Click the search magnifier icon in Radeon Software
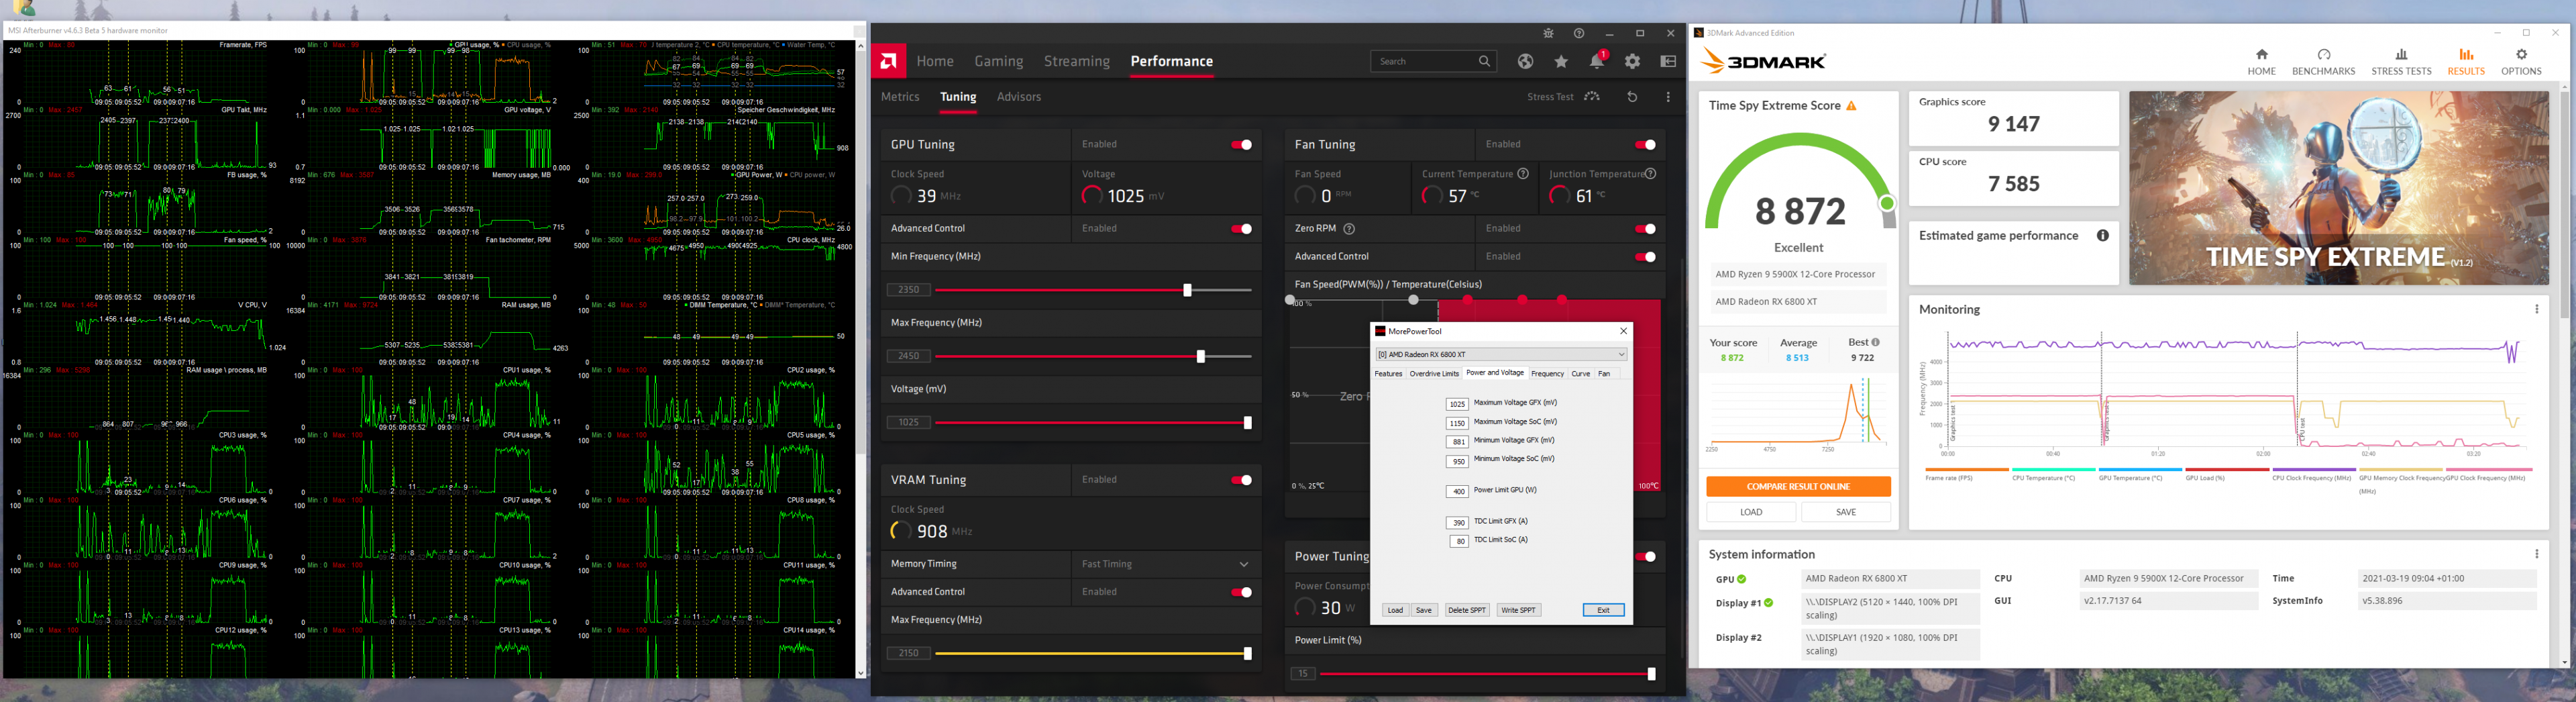This screenshot has height=702, width=2576. [x=1484, y=61]
